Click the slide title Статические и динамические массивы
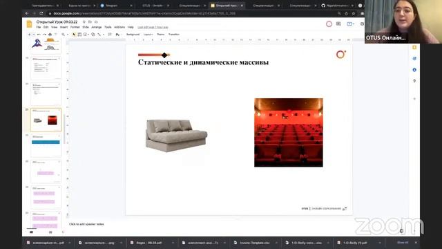Image resolution: width=442 pixels, height=249 pixels. [x=203, y=62]
